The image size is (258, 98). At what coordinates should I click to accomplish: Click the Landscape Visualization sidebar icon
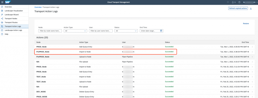[2, 11]
